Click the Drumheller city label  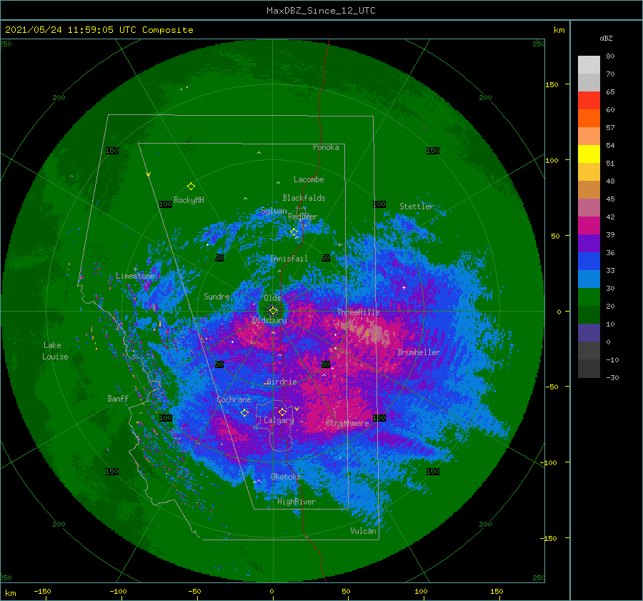tap(419, 352)
